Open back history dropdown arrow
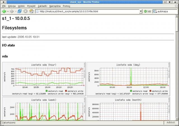Screen dimensions: 179x126 pos(8,11)
